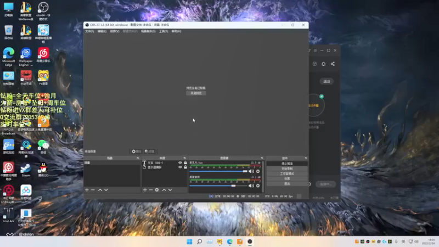Toggle visibility of display capture source
The height and width of the screenshot is (247, 439).
point(180,167)
